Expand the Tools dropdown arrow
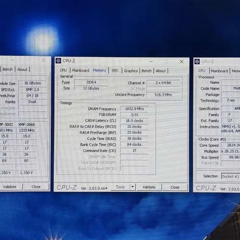The height and width of the screenshot is (240, 240). point(132,187)
